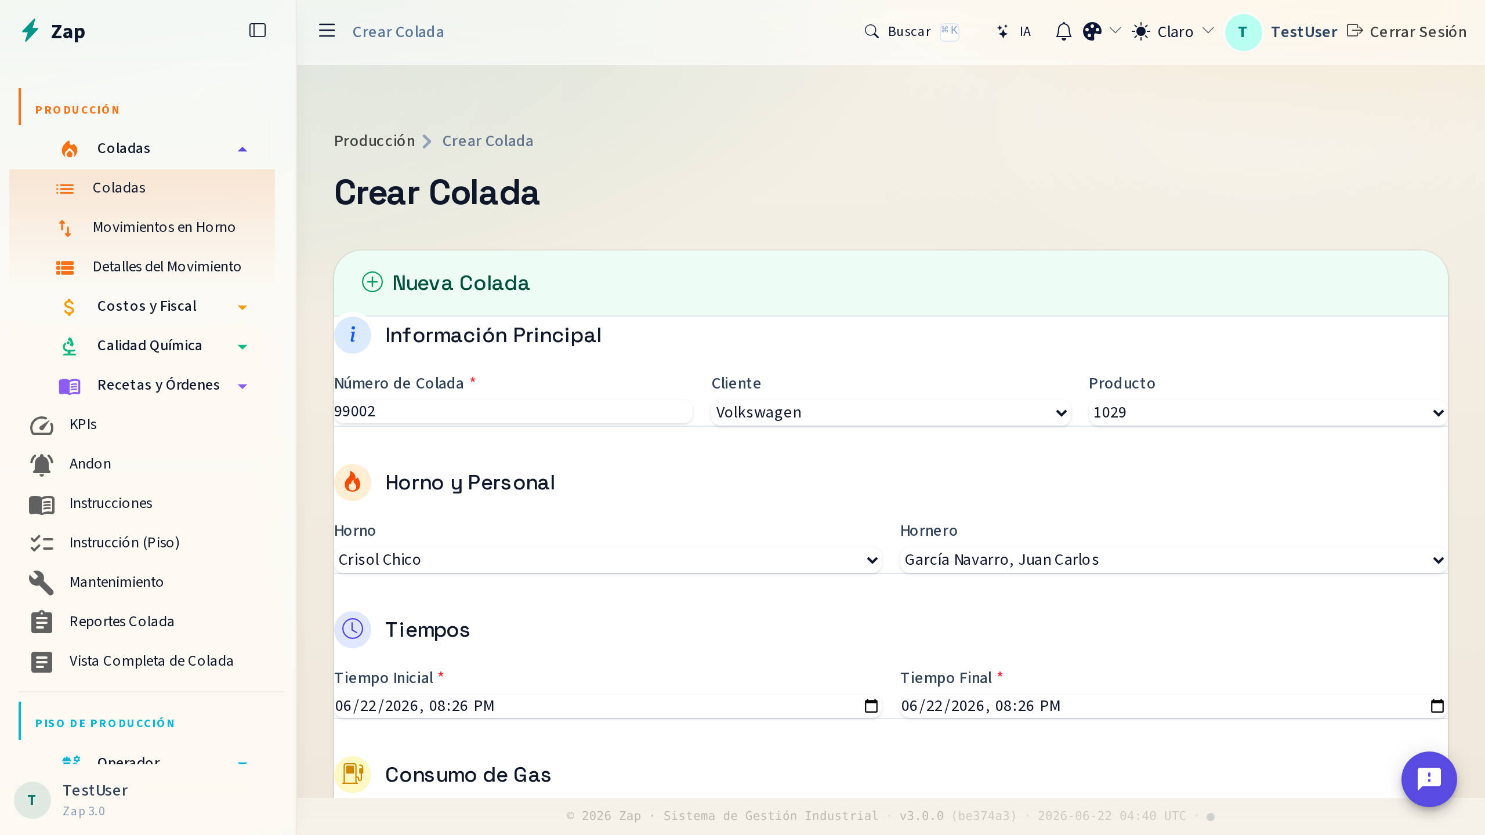
Task: Click Cerrar Sesión link
Action: coord(1418,31)
